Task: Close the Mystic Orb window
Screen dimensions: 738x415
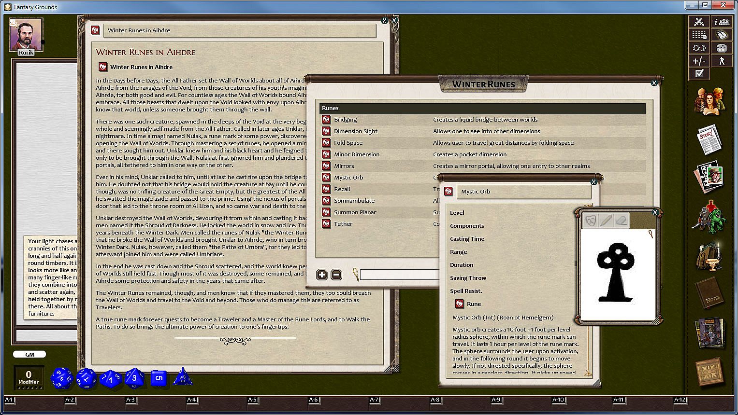Action: tap(594, 182)
